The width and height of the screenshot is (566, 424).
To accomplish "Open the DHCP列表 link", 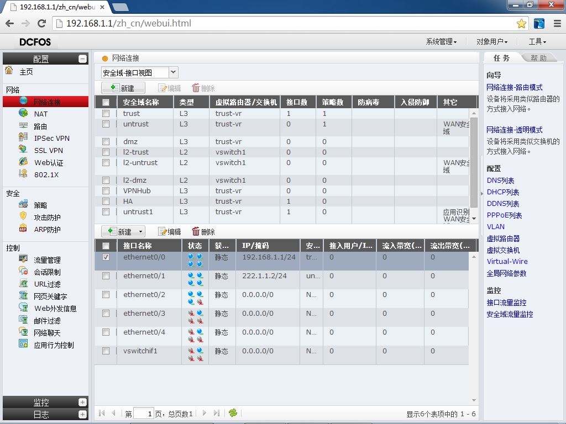I will [503, 192].
